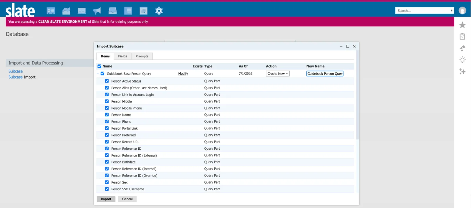The height and width of the screenshot is (208, 471).
Task: Click the Database page heading
Action: [17, 34]
